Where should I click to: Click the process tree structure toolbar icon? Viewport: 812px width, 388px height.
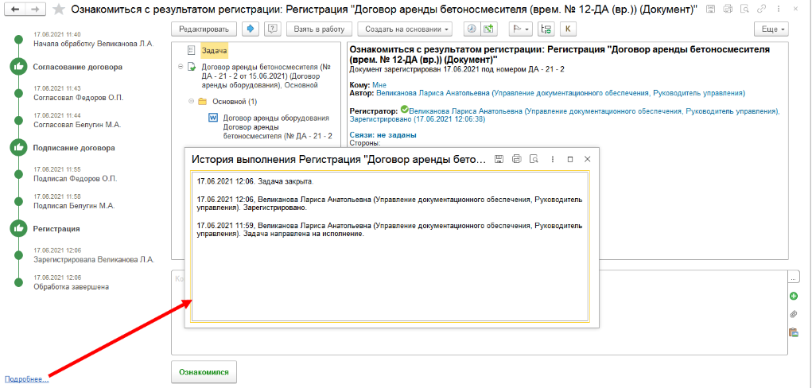coord(546,29)
